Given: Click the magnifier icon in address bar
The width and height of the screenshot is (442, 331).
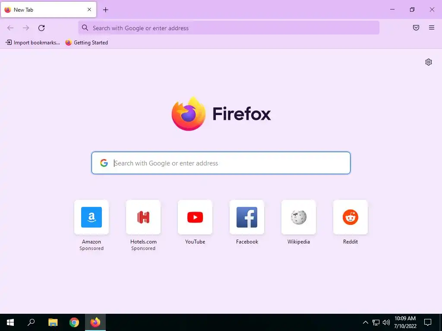Looking at the screenshot, I should click(85, 28).
